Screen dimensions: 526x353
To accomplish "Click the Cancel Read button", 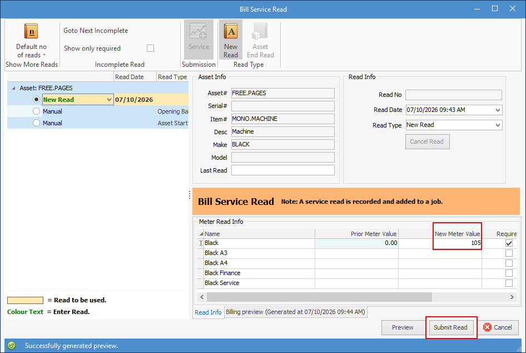I will tap(427, 142).
